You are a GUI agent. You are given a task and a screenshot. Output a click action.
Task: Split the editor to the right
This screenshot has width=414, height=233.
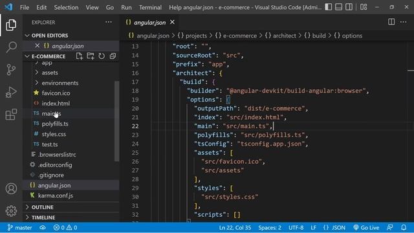click(x=391, y=22)
